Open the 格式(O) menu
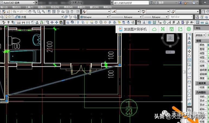Screen dimensions: 209x123 [x=16, y=7]
